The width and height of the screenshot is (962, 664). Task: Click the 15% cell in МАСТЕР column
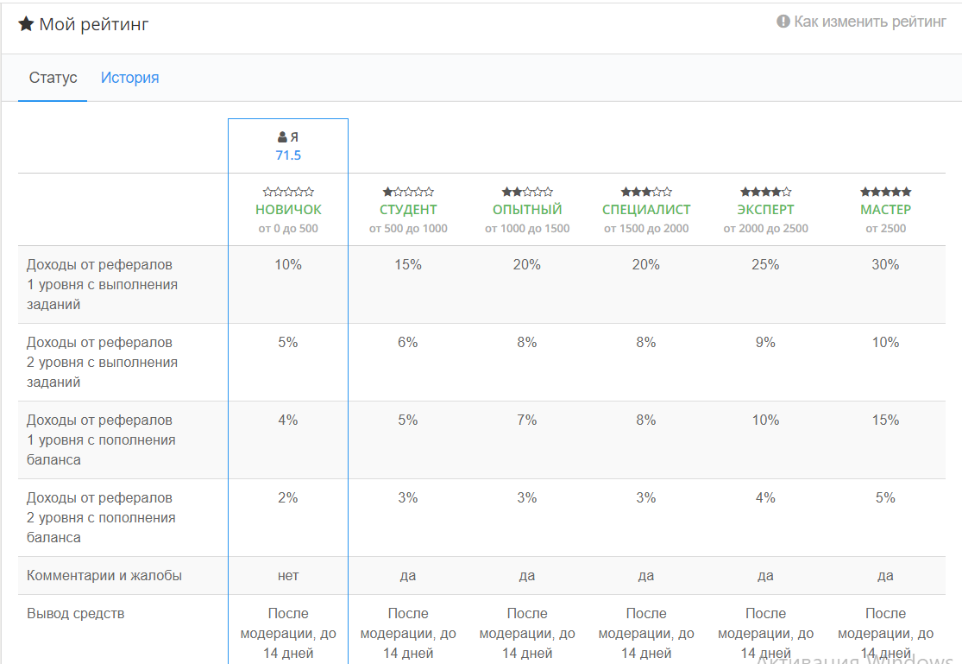tap(885, 421)
